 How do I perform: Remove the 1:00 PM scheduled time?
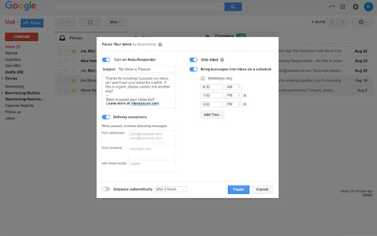(x=245, y=96)
